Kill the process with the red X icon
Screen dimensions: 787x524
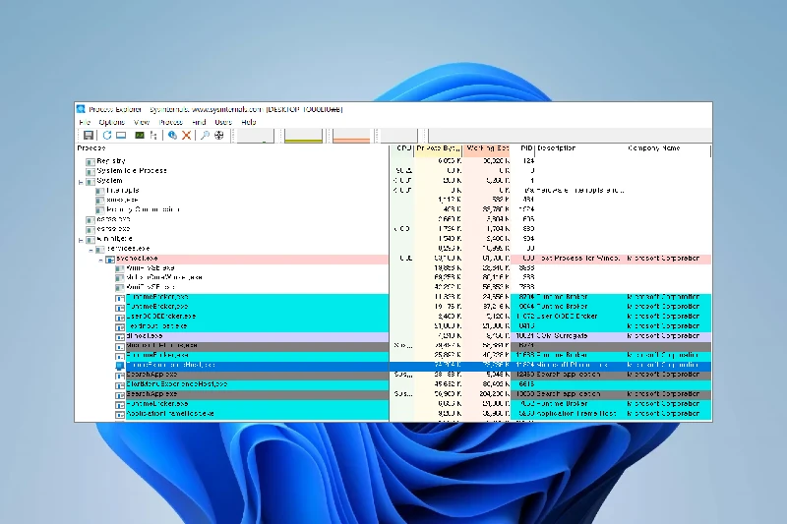(x=186, y=136)
